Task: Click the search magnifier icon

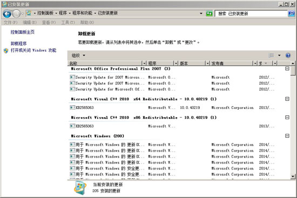Action: [291, 13]
